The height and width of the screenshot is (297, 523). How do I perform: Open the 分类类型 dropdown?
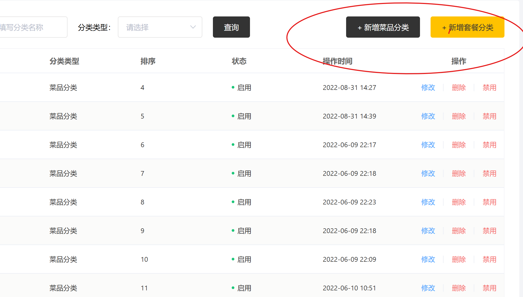[160, 27]
